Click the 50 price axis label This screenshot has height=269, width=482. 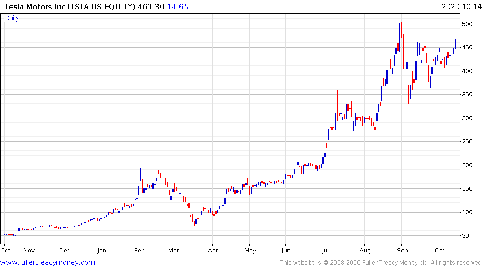click(465, 235)
